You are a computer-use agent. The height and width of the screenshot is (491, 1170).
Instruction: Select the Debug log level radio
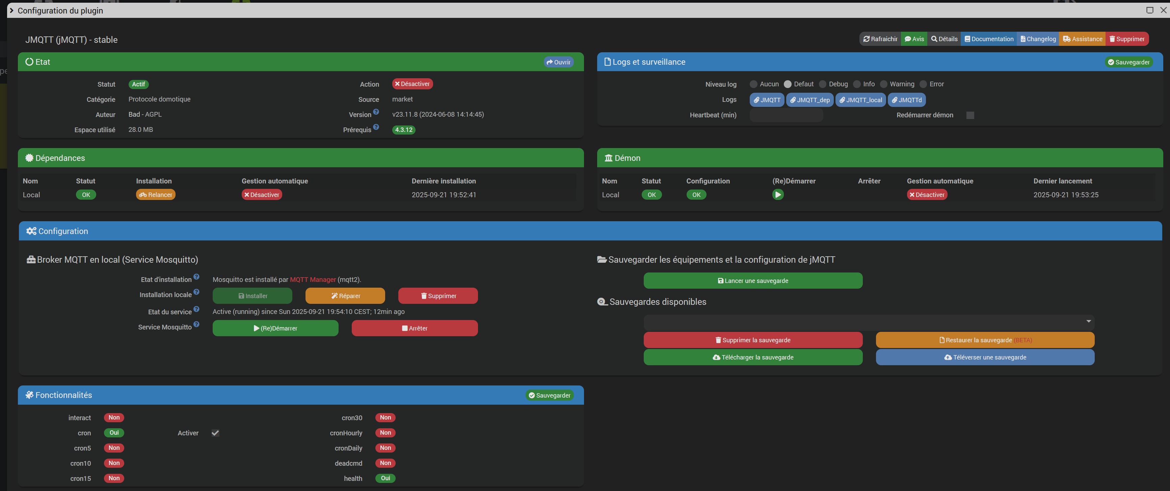(x=823, y=84)
